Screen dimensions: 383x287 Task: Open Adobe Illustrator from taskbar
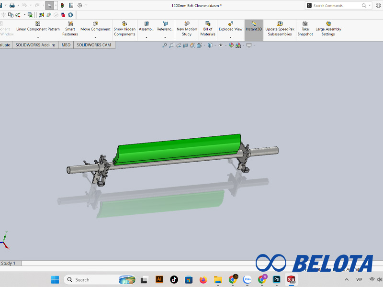[159, 279]
